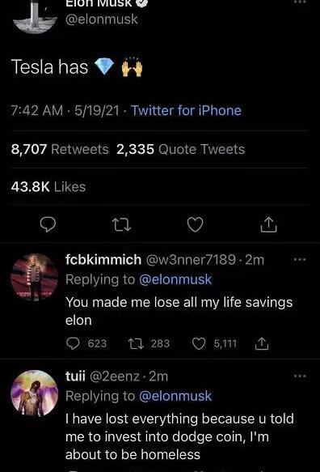
Task: Retweet the Tesla diamond hands tweet
Action: tap(121, 224)
